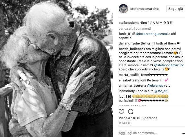Open comments with the speech bubble icon
This screenshot has height=137, width=190.
131,112
